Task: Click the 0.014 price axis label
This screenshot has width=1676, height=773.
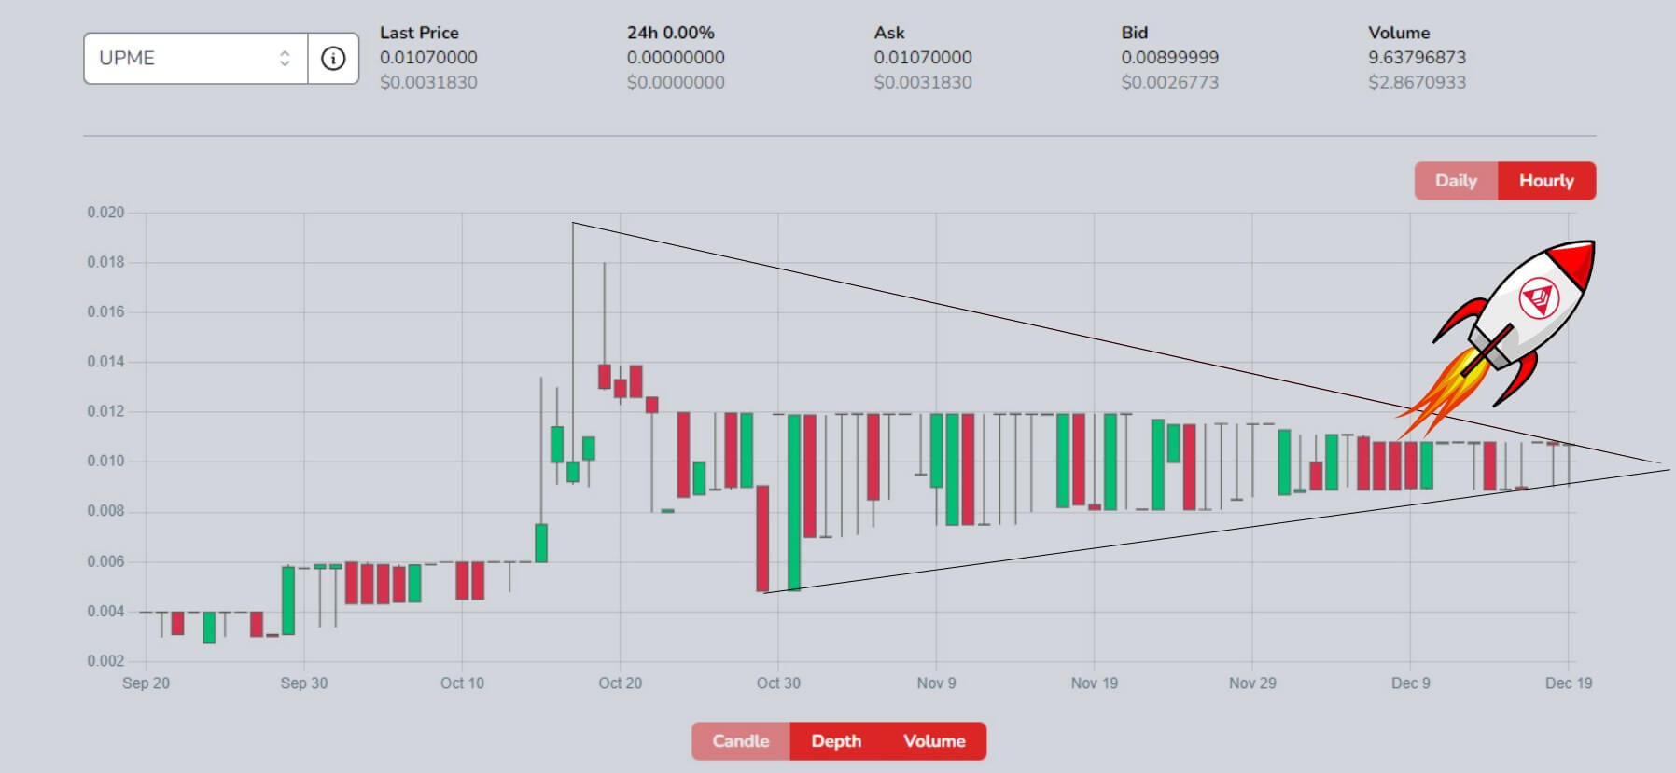Action: point(105,362)
